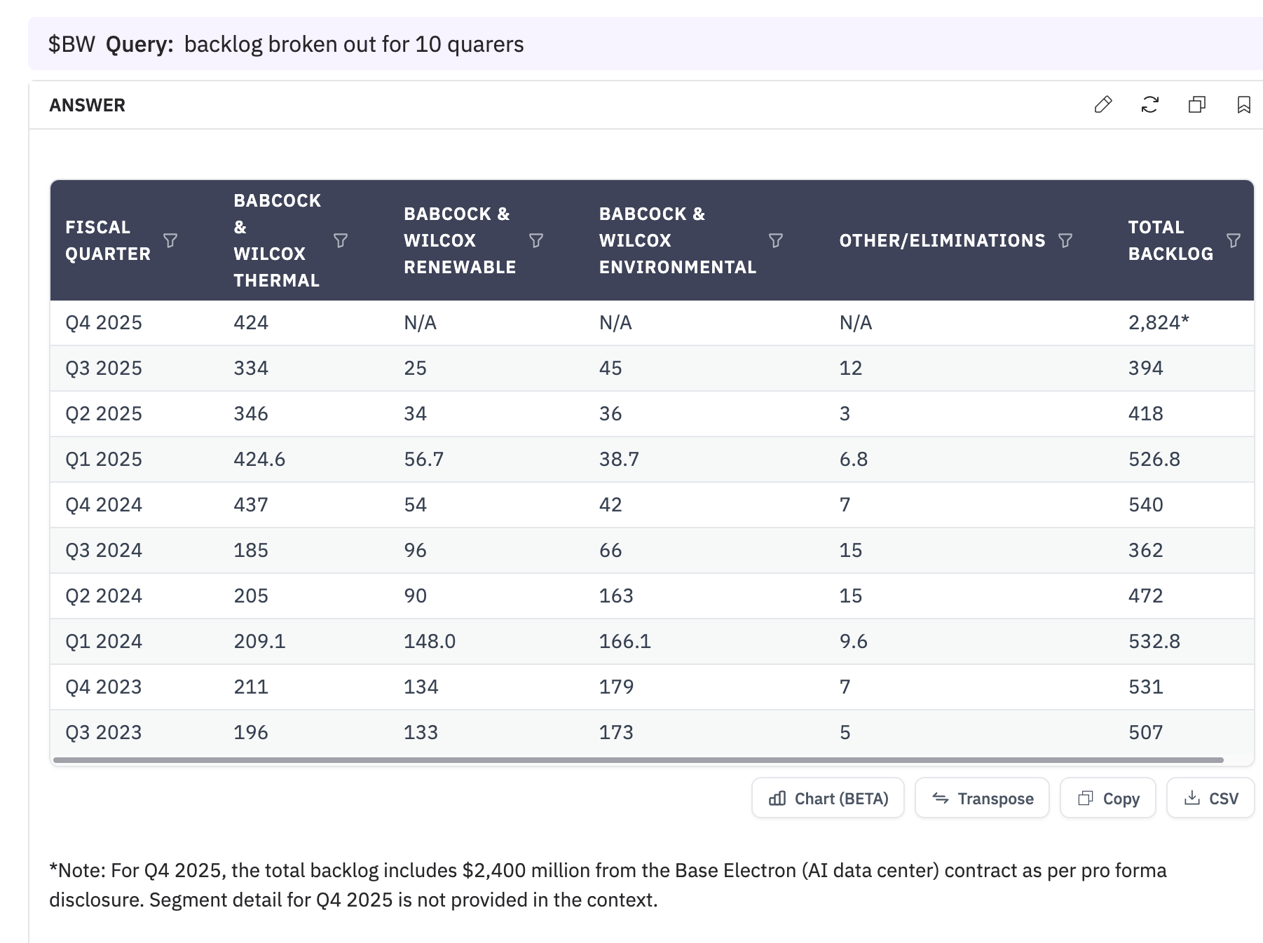Transpose the table
The height and width of the screenshot is (943, 1263).
coord(982,798)
